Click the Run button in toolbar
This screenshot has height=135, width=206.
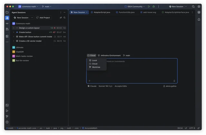coord(149,6)
